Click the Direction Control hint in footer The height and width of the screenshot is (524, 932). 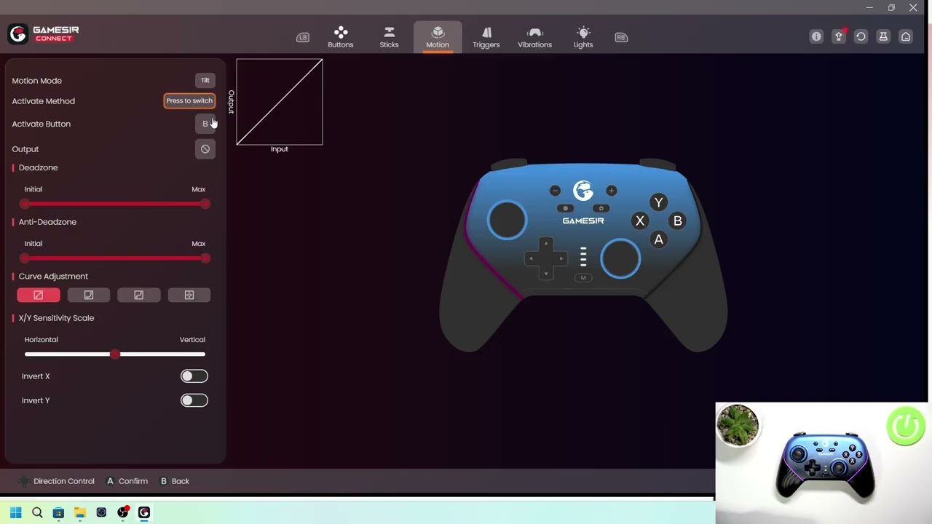coord(56,481)
